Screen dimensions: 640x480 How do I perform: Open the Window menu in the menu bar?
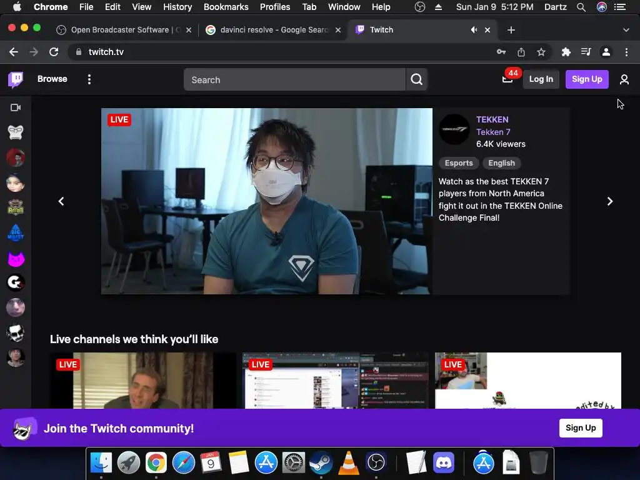[344, 7]
